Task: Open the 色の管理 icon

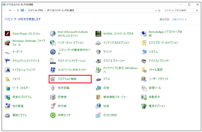Action: [x=7, y=106]
